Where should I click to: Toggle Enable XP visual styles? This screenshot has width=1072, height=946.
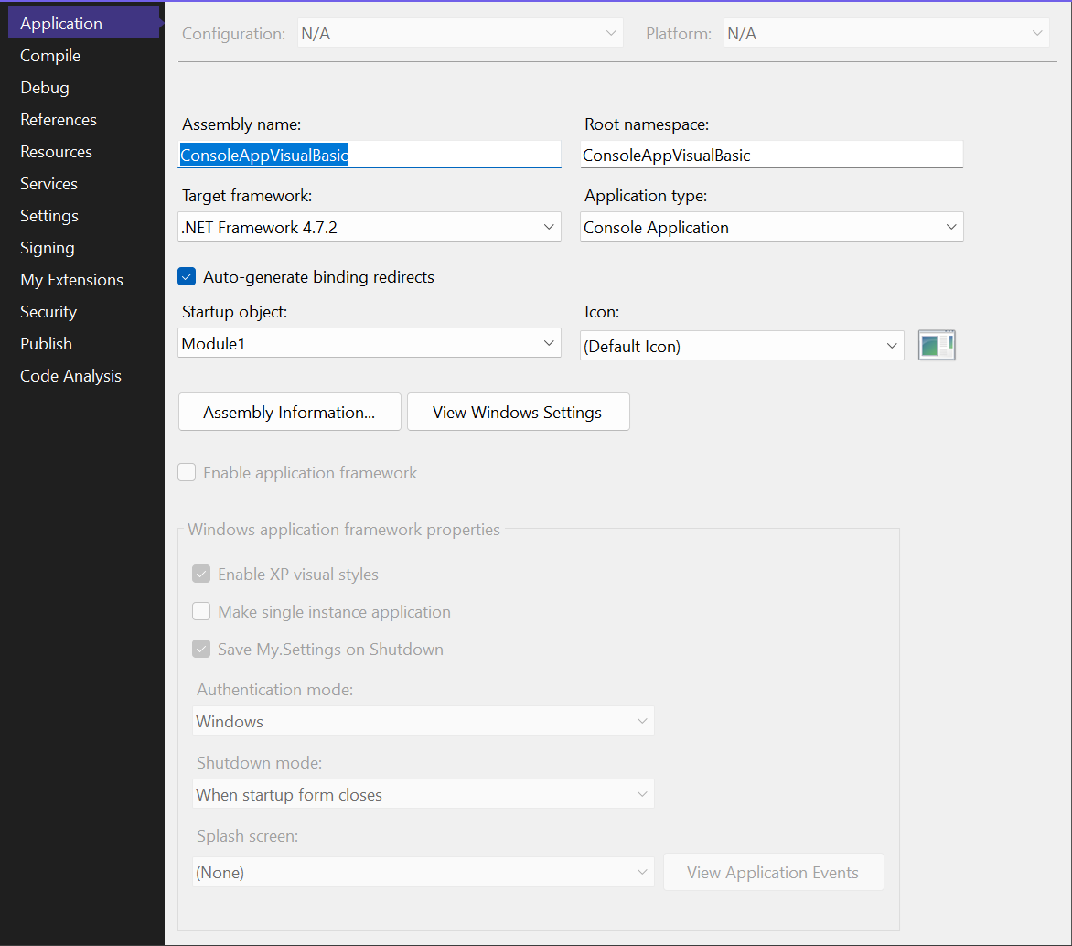(x=201, y=574)
